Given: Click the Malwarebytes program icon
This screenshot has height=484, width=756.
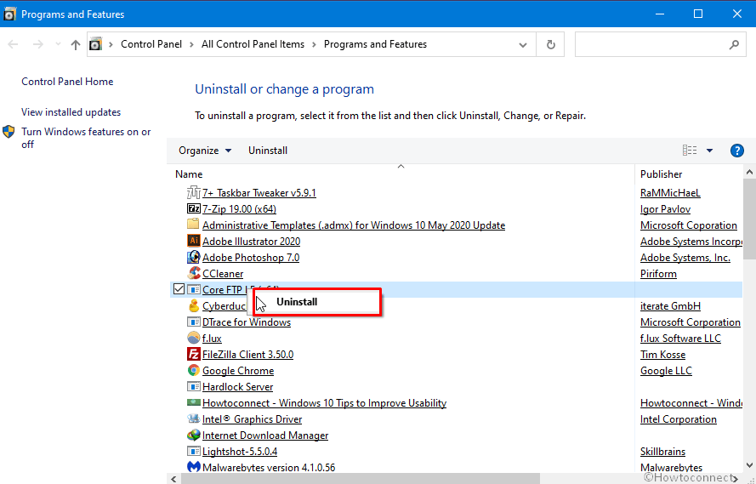Looking at the screenshot, I should [x=193, y=467].
